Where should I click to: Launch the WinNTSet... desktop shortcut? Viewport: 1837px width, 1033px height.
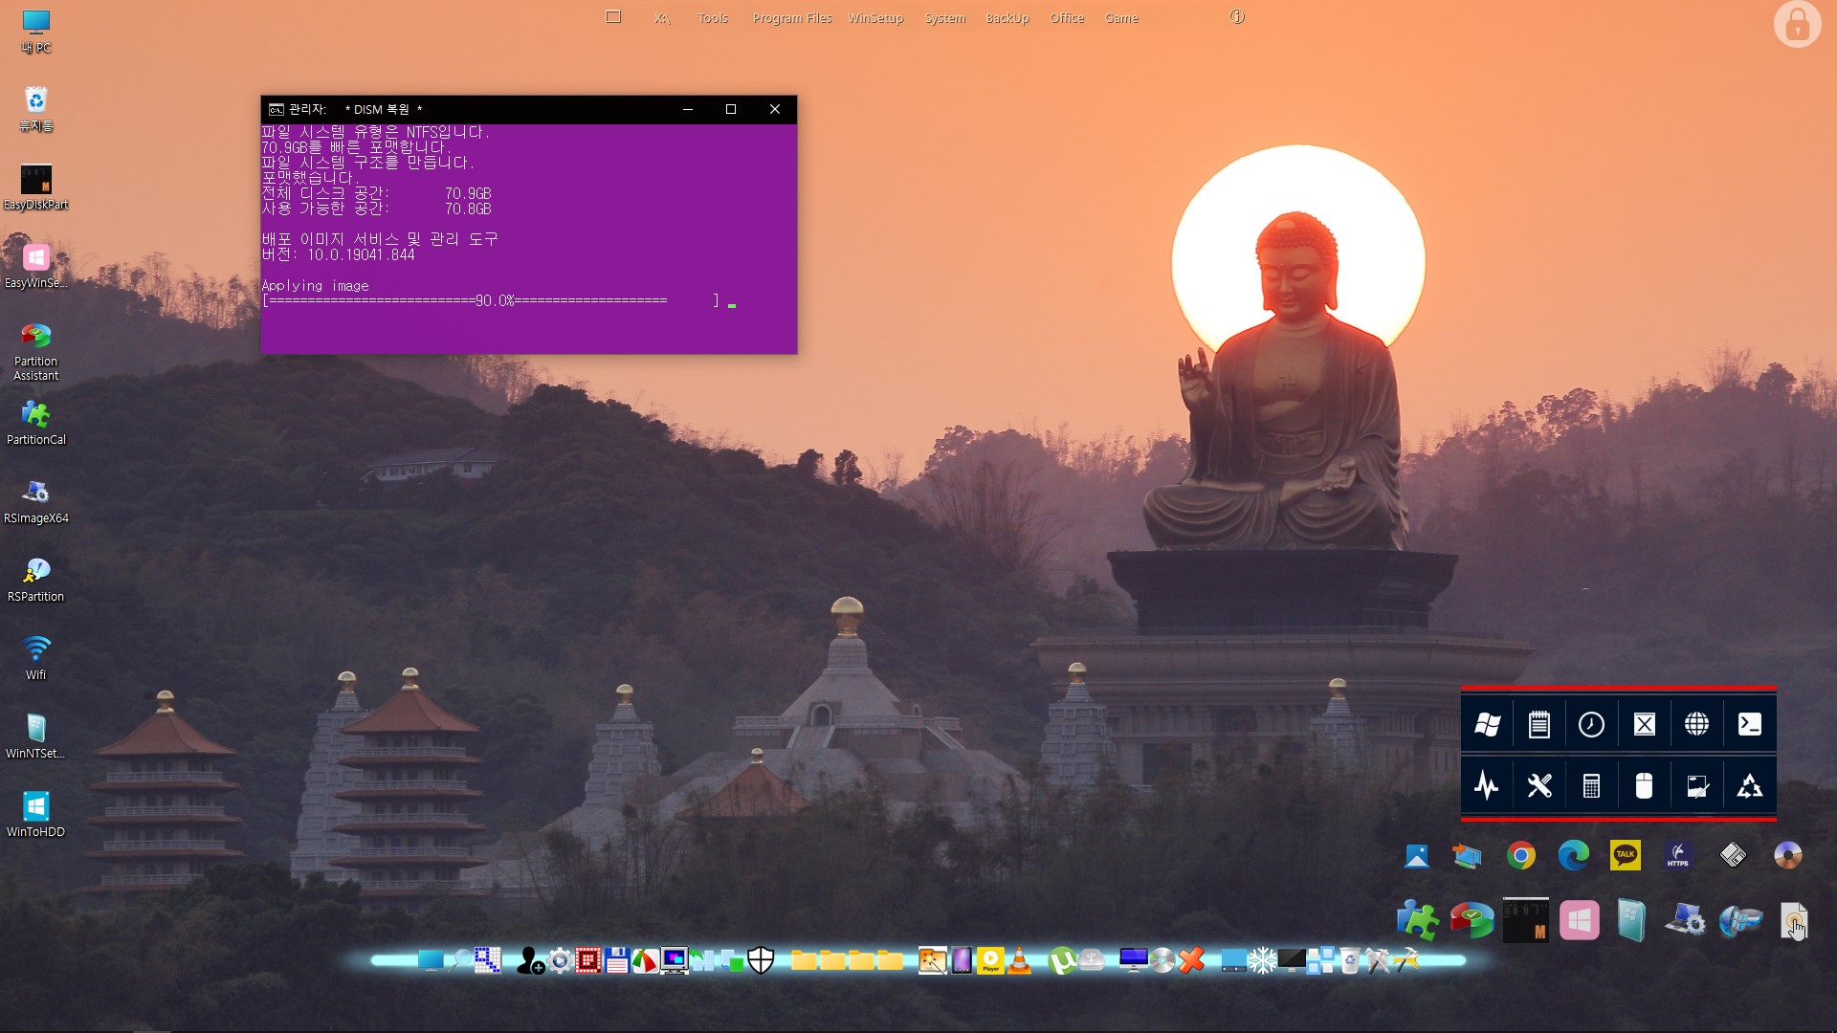(x=36, y=736)
